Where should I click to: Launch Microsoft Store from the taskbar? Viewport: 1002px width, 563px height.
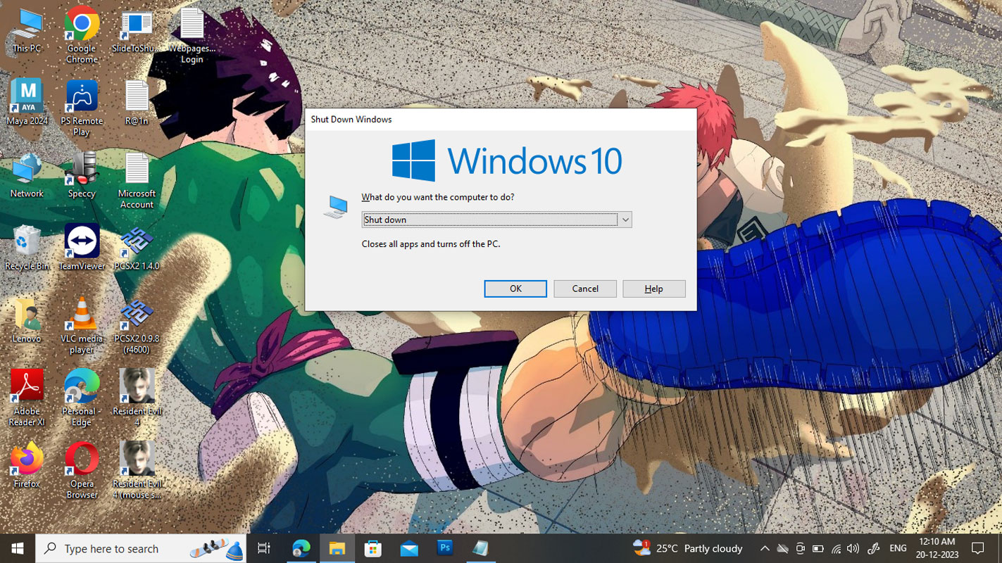pos(372,548)
